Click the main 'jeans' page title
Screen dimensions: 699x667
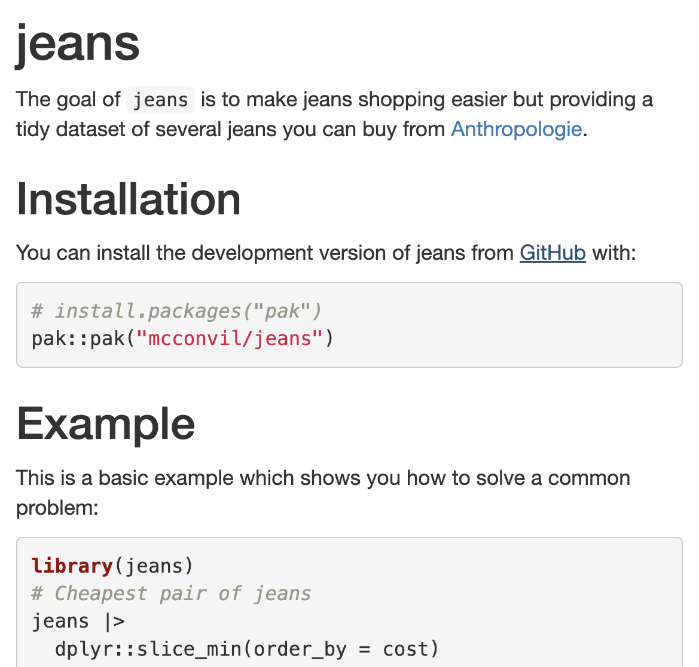click(78, 43)
